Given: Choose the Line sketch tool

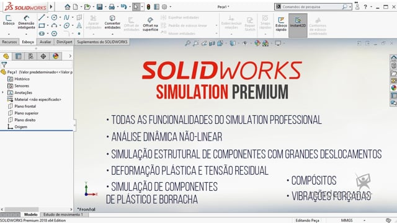Looking at the screenshot, I should [x=42, y=17].
